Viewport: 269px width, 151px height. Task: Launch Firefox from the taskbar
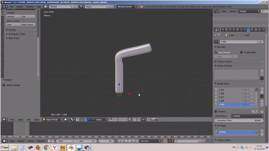point(38,147)
